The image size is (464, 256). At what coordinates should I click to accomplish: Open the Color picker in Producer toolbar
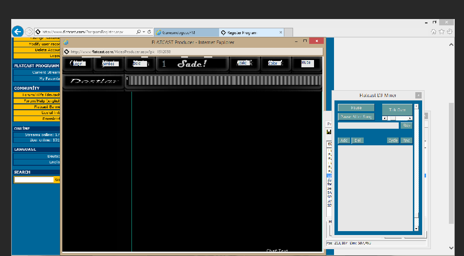(x=273, y=63)
